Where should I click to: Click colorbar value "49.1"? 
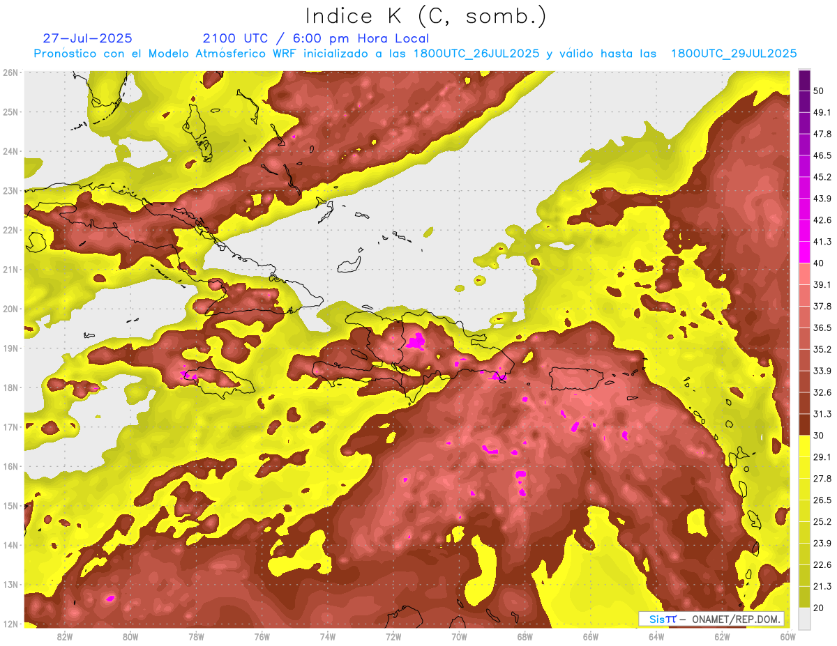click(x=822, y=112)
